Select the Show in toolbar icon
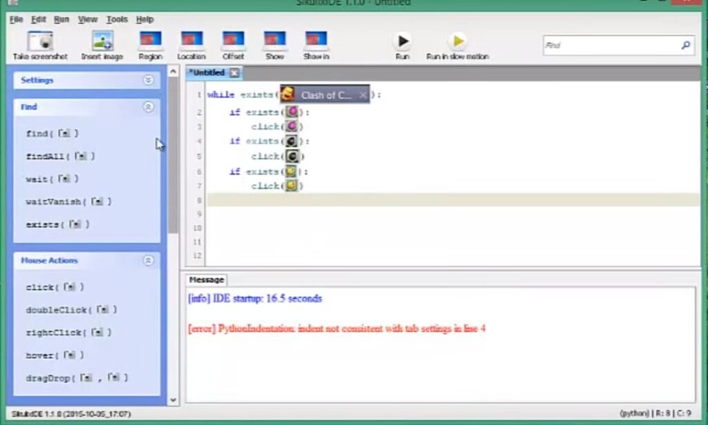 316,40
